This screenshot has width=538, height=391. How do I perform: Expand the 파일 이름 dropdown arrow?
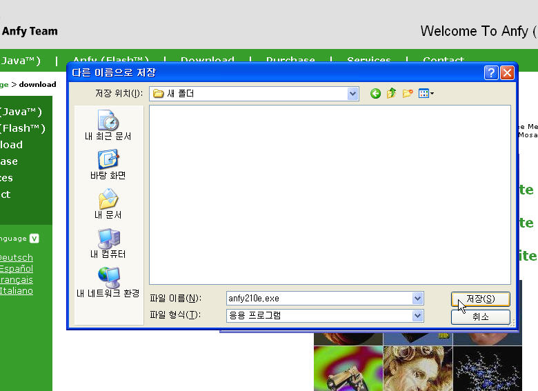point(417,299)
